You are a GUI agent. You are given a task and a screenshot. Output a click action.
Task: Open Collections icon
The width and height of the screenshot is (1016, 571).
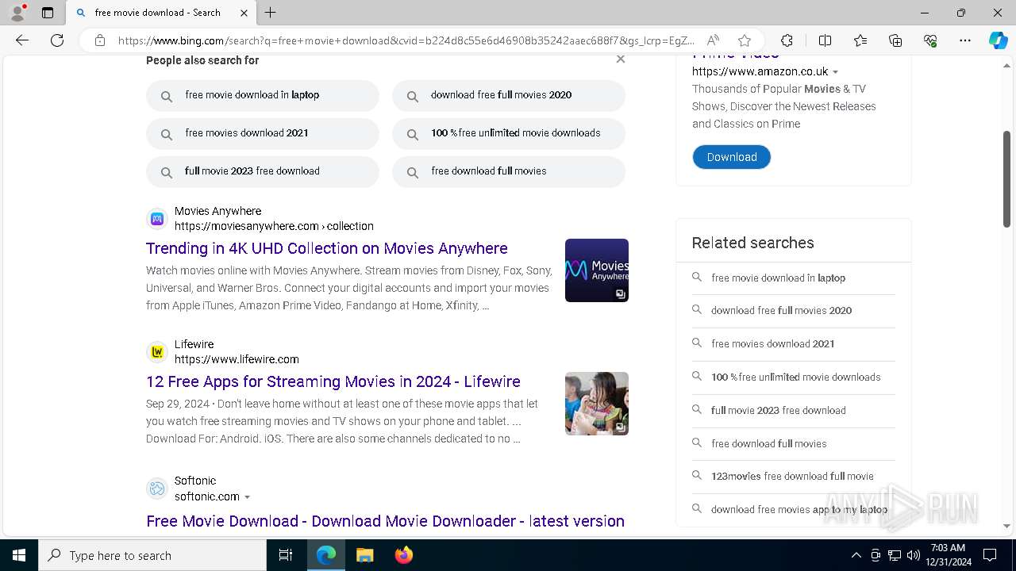click(895, 40)
